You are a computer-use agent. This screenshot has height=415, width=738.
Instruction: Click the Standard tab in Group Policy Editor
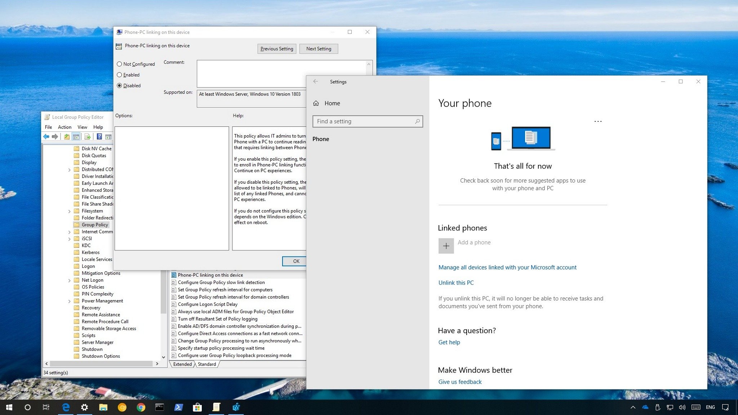(206, 364)
